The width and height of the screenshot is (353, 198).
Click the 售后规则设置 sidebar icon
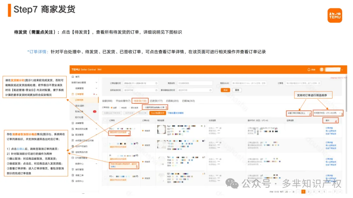click(x=73, y=129)
